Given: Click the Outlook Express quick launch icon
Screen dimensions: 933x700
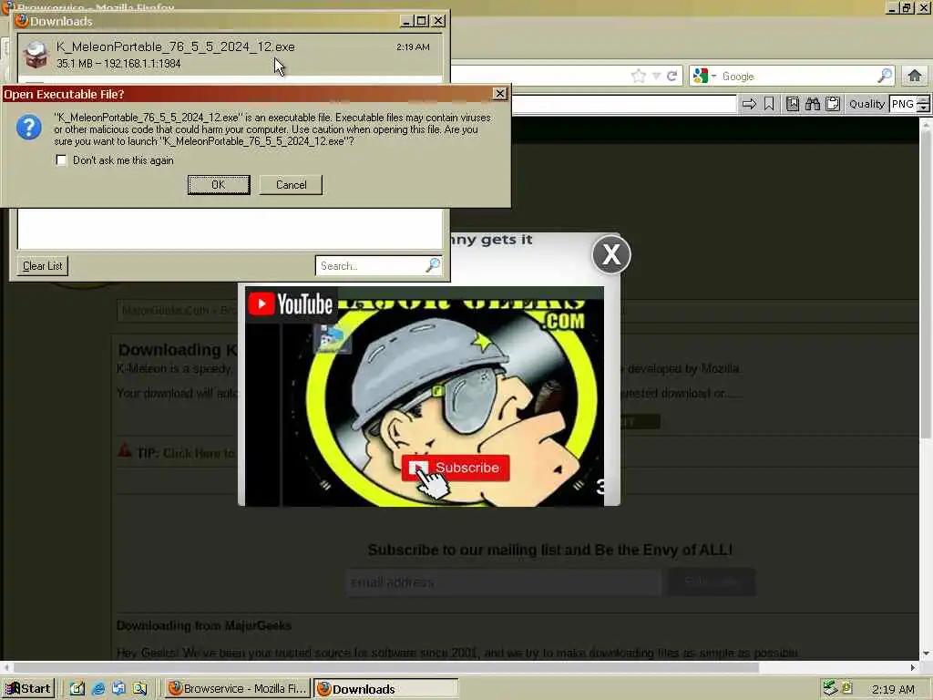Looking at the screenshot, I should coord(119,689).
